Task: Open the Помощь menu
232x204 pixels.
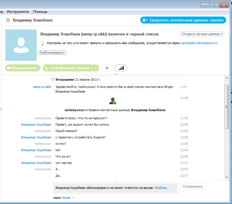Action: (40, 12)
